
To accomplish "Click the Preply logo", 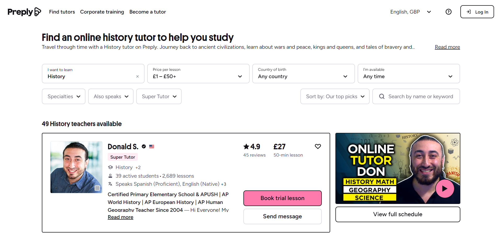I will click(x=24, y=12).
